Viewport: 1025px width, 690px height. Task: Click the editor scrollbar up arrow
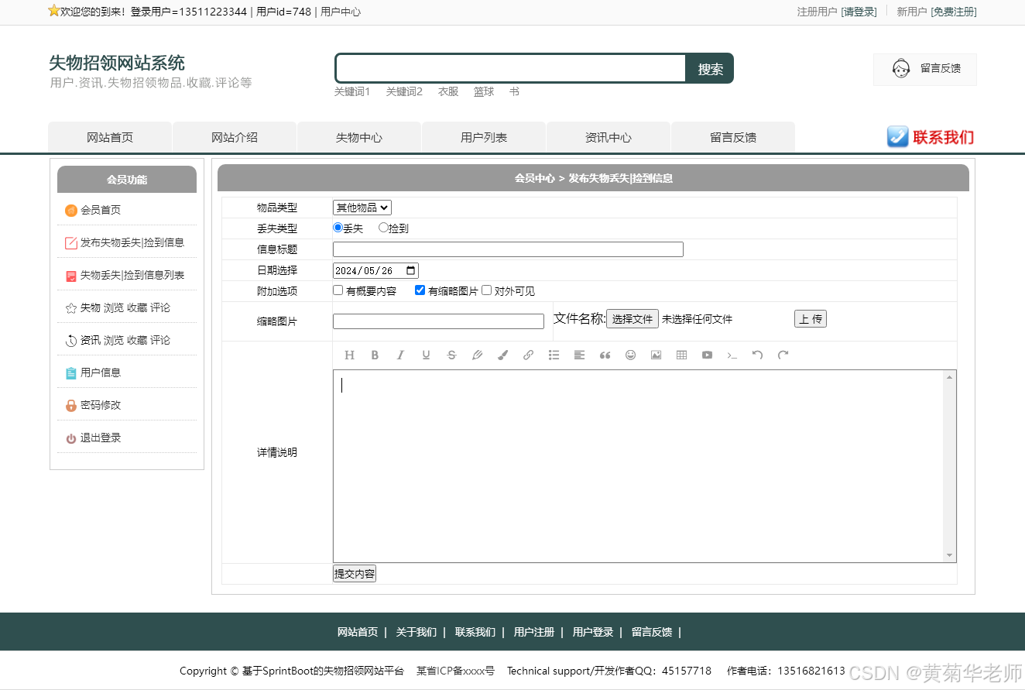[x=949, y=377]
